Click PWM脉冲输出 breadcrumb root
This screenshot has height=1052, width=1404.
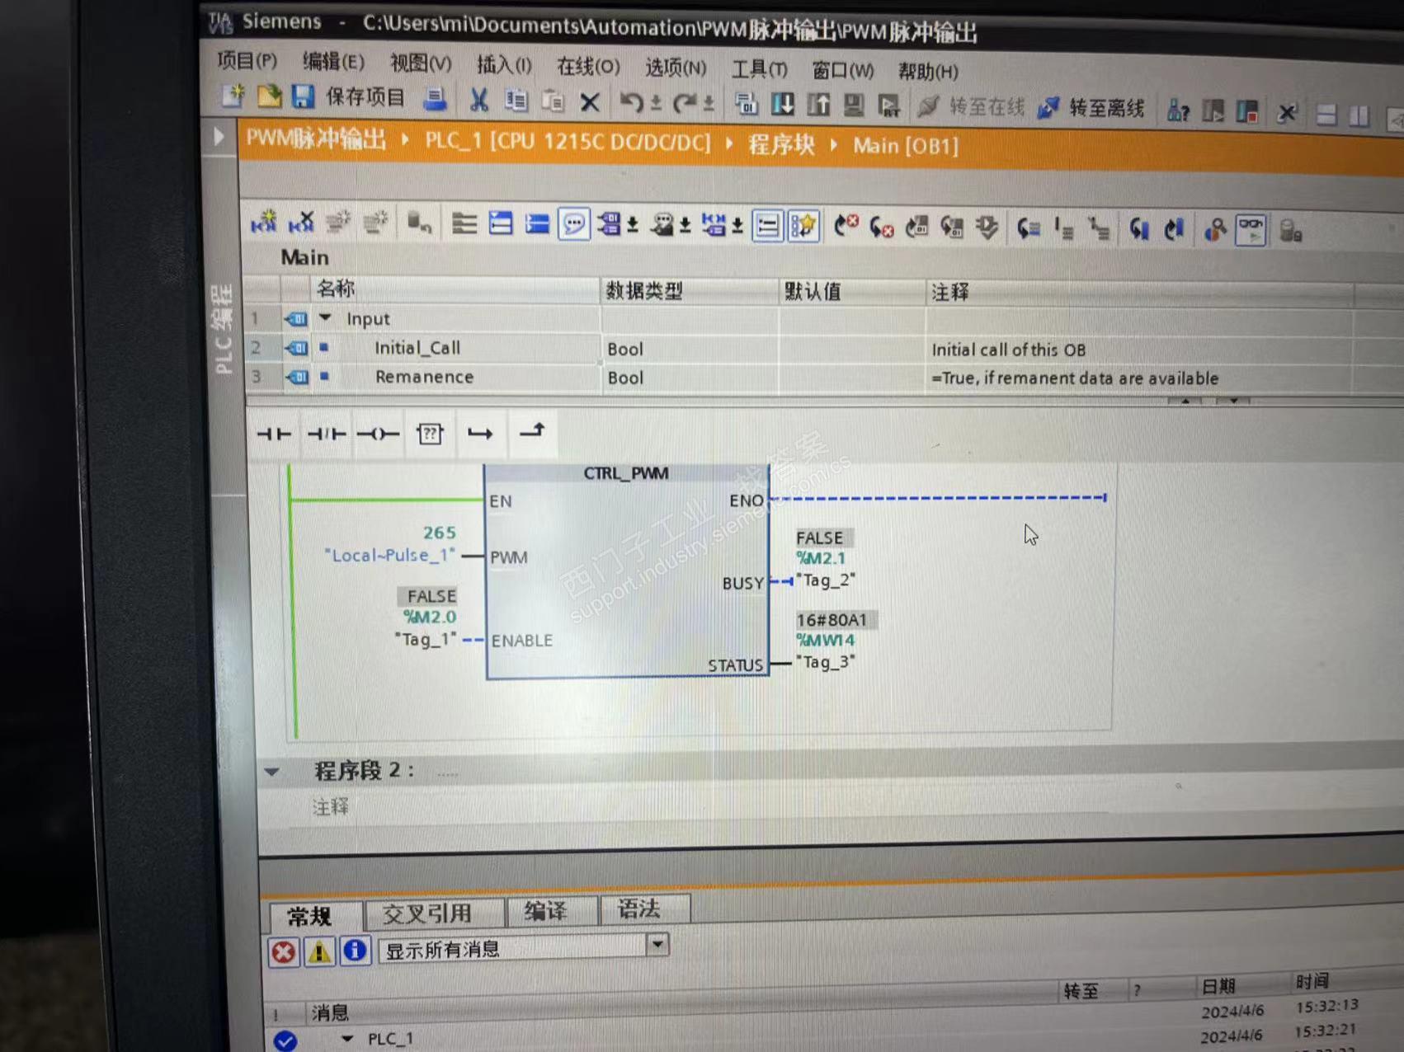coord(316,139)
